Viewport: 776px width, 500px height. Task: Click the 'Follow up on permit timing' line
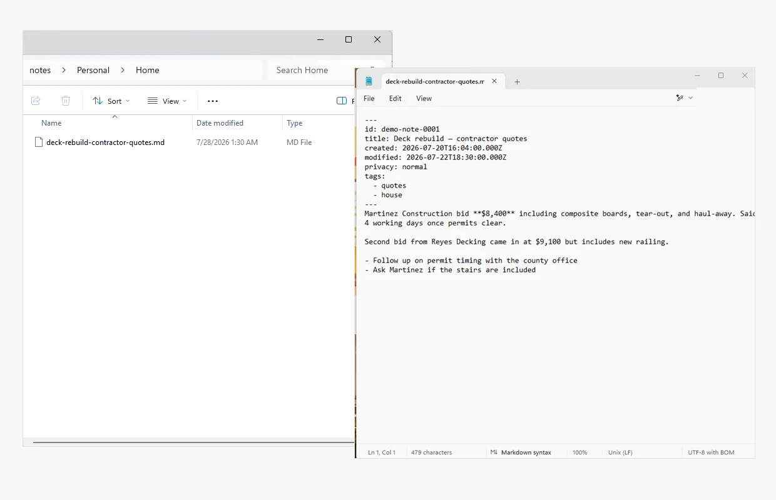tap(471, 261)
